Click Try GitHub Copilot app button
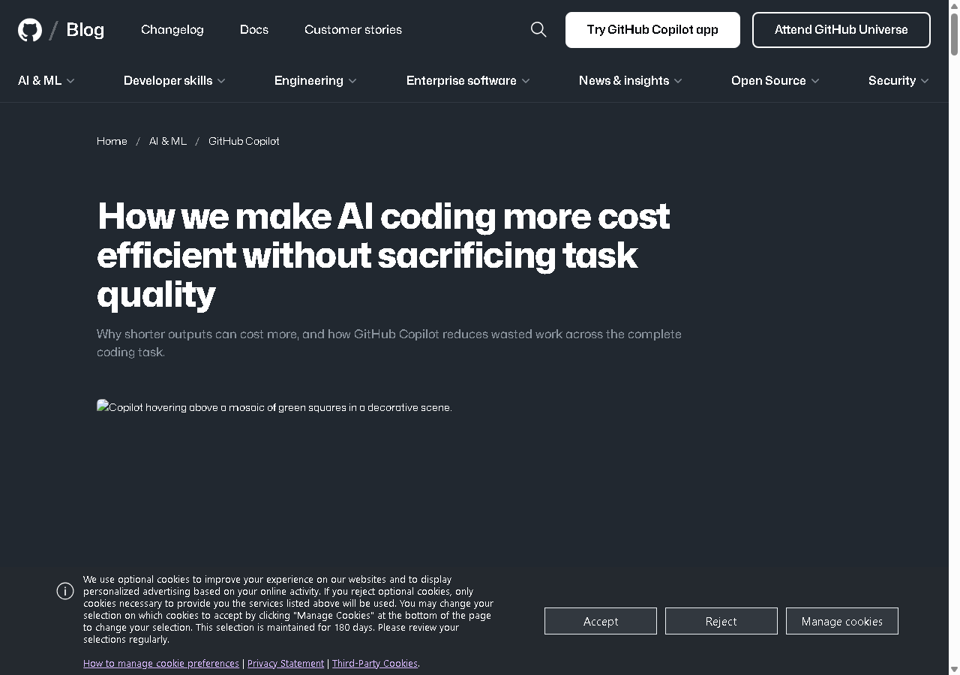The image size is (960, 675). pyautogui.click(x=652, y=30)
